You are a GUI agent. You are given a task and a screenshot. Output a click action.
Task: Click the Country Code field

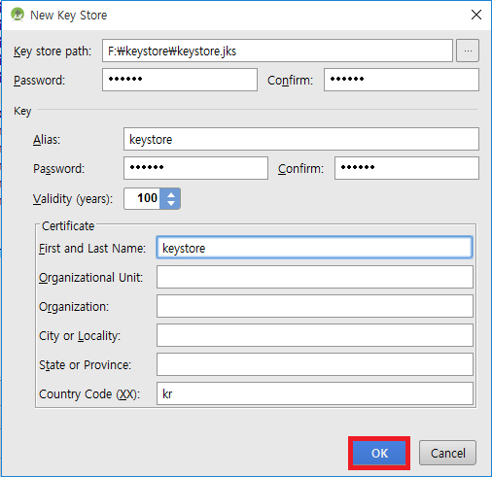pos(315,393)
